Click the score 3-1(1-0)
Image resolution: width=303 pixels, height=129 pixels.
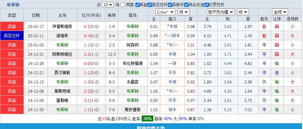[91, 100]
